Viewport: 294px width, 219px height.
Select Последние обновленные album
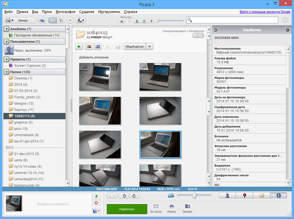[34, 35]
